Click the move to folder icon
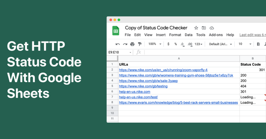266x139 pixels. [x=204, y=28]
